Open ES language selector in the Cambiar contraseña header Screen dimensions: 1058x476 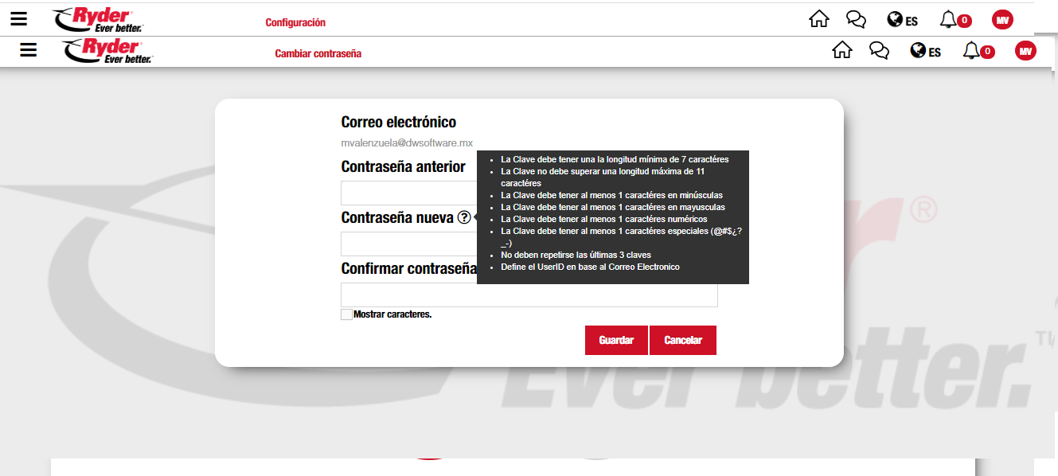pos(925,52)
